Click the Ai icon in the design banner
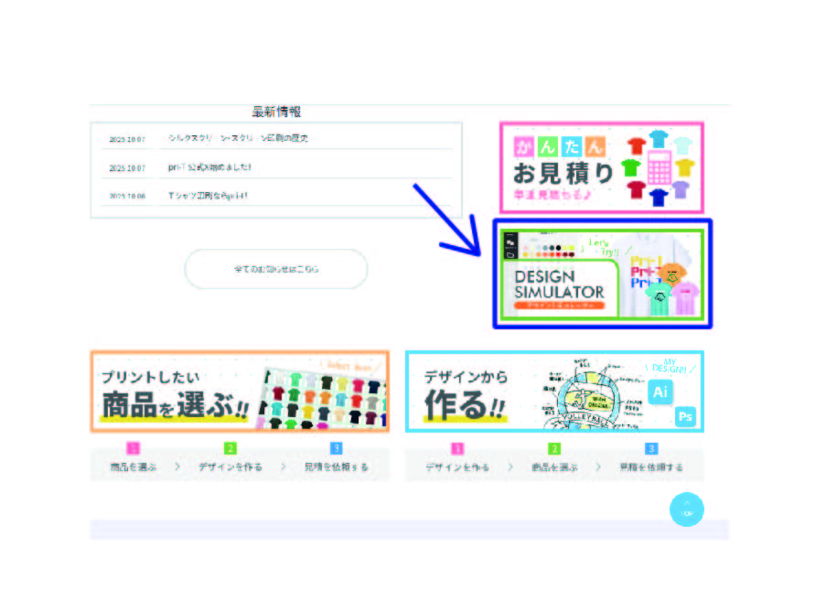Screen dimensions: 815x590 click(x=660, y=392)
